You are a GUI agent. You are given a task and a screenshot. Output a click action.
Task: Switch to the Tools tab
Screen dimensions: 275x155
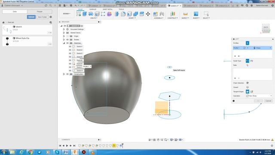coord(121,9)
